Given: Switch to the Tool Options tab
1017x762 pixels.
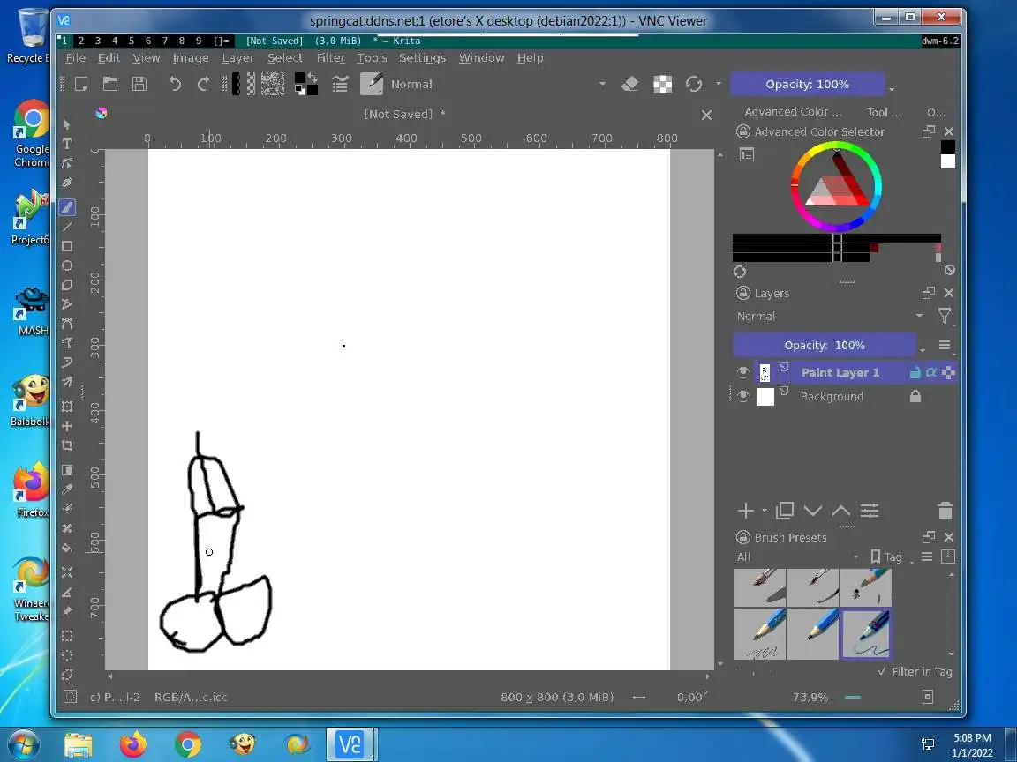Looking at the screenshot, I should click(x=884, y=112).
